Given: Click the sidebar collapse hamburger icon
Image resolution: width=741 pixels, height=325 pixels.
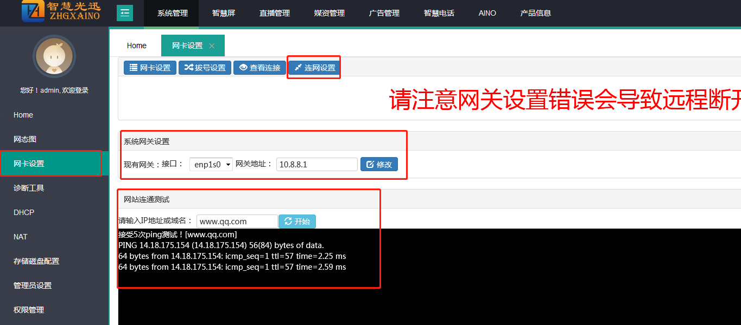Looking at the screenshot, I should click(125, 12).
